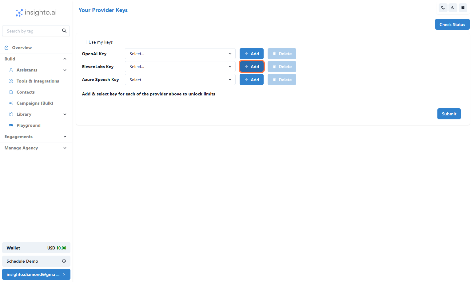This screenshot has width=474, height=282.
Task: Click the search magnifier icon
Action: click(x=64, y=31)
